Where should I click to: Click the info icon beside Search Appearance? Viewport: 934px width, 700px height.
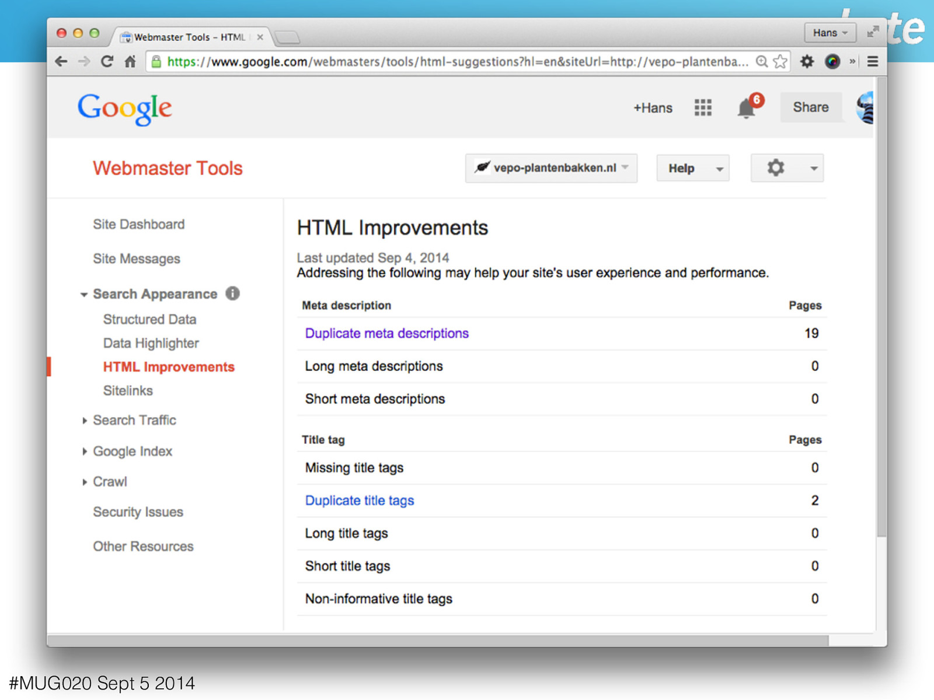pyautogui.click(x=232, y=293)
